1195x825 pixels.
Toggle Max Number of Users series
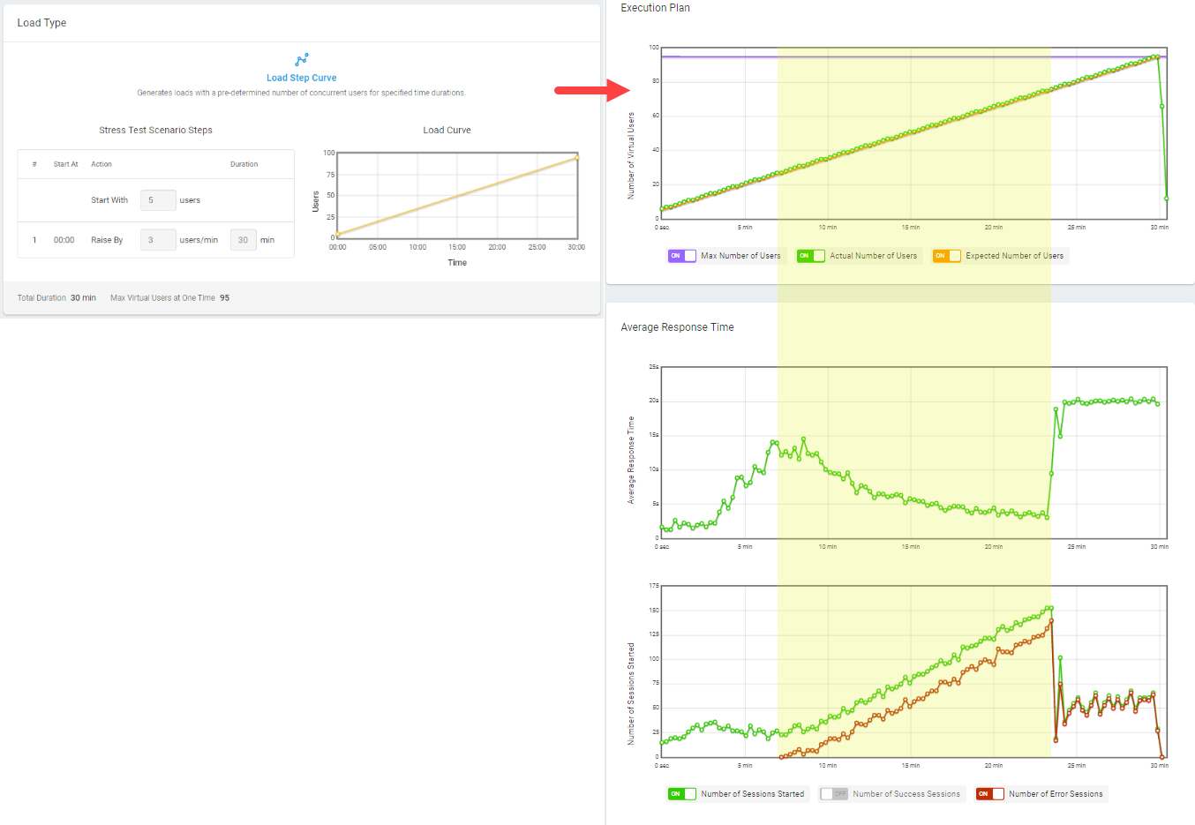coord(682,256)
